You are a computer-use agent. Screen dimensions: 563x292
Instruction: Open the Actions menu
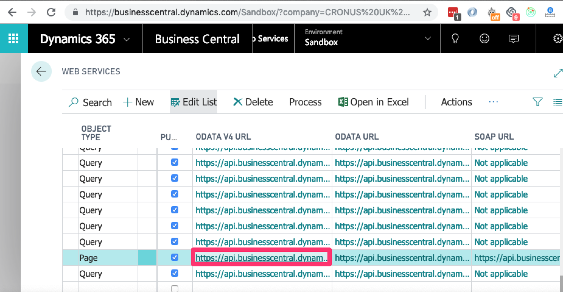(x=456, y=102)
